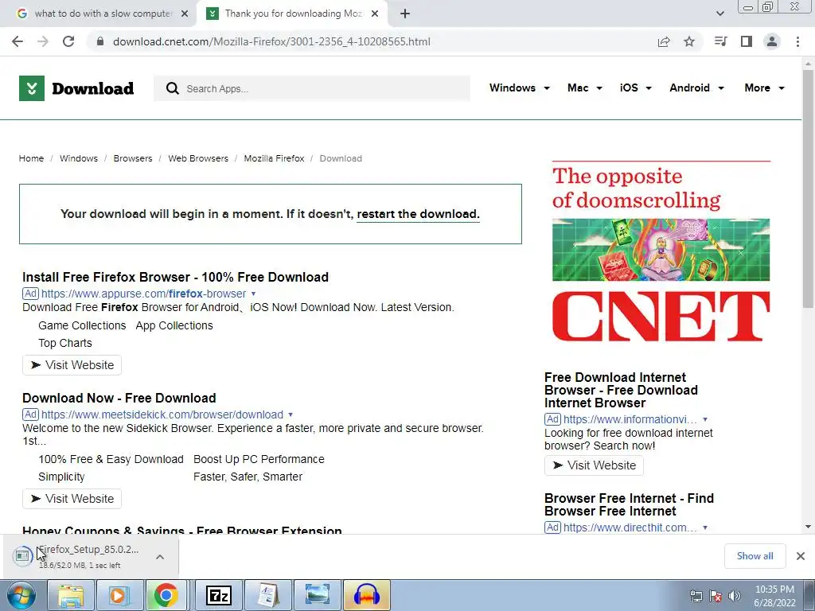This screenshot has height=611, width=815.
Task: Close the downloads bar
Action: tap(801, 556)
